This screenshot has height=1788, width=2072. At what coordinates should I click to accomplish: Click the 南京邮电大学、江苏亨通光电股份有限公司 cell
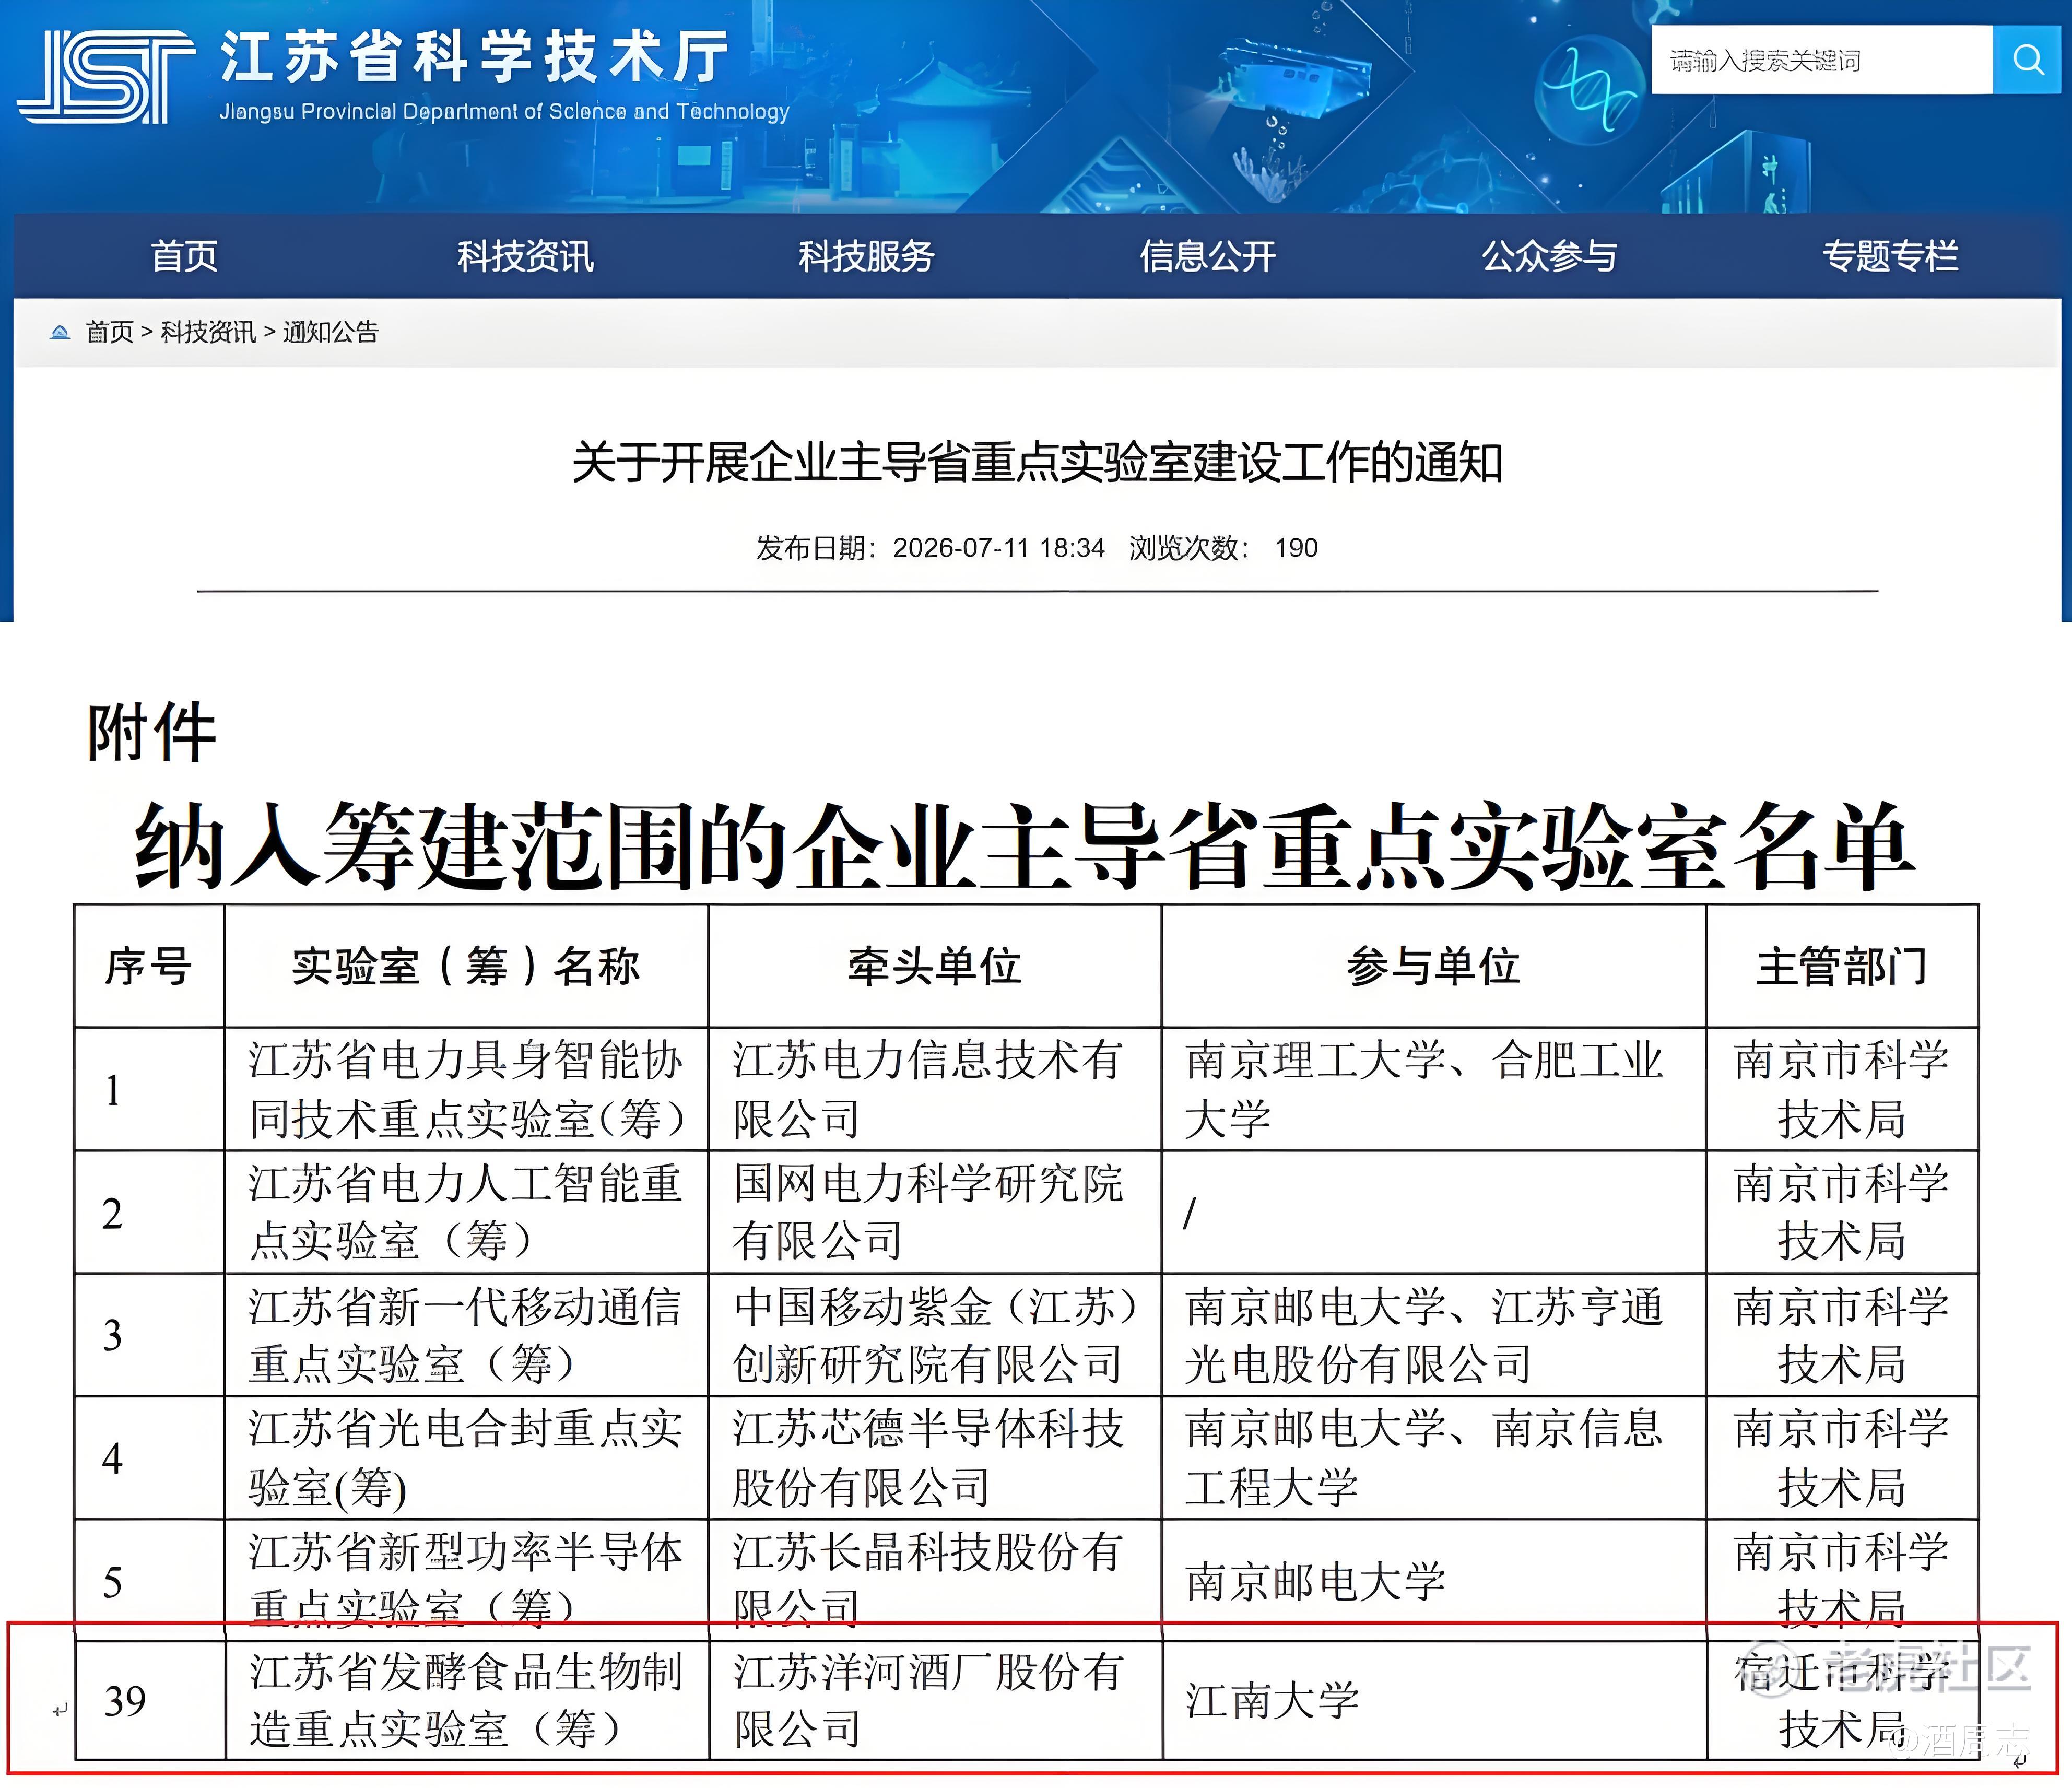[x=1434, y=1335]
